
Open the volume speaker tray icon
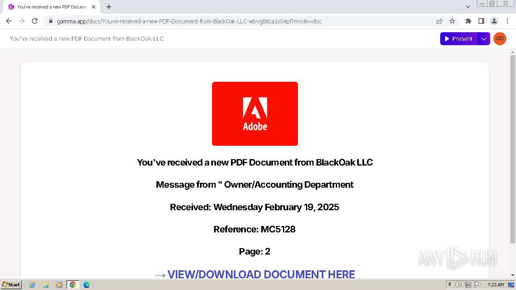tap(458, 285)
